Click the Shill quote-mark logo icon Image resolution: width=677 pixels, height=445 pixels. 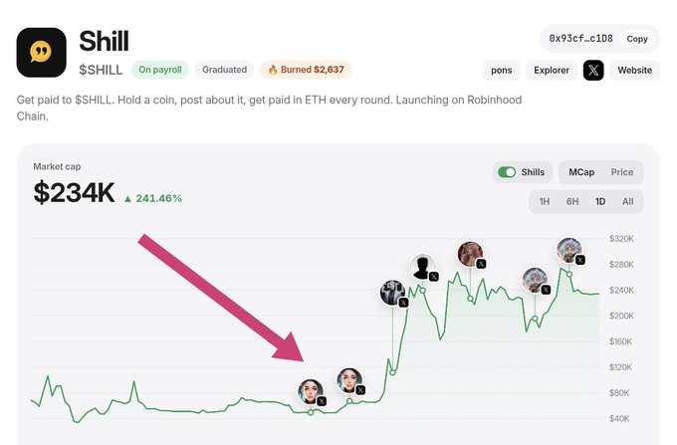click(x=42, y=52)
